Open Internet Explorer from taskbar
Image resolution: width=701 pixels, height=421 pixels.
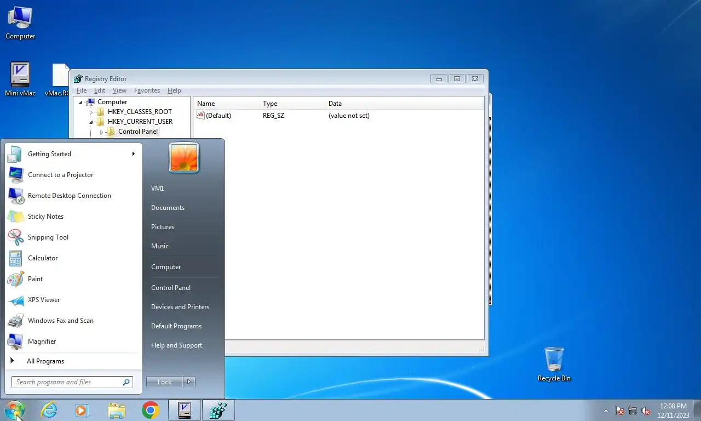pyautogui.click(x=49, y=410)
